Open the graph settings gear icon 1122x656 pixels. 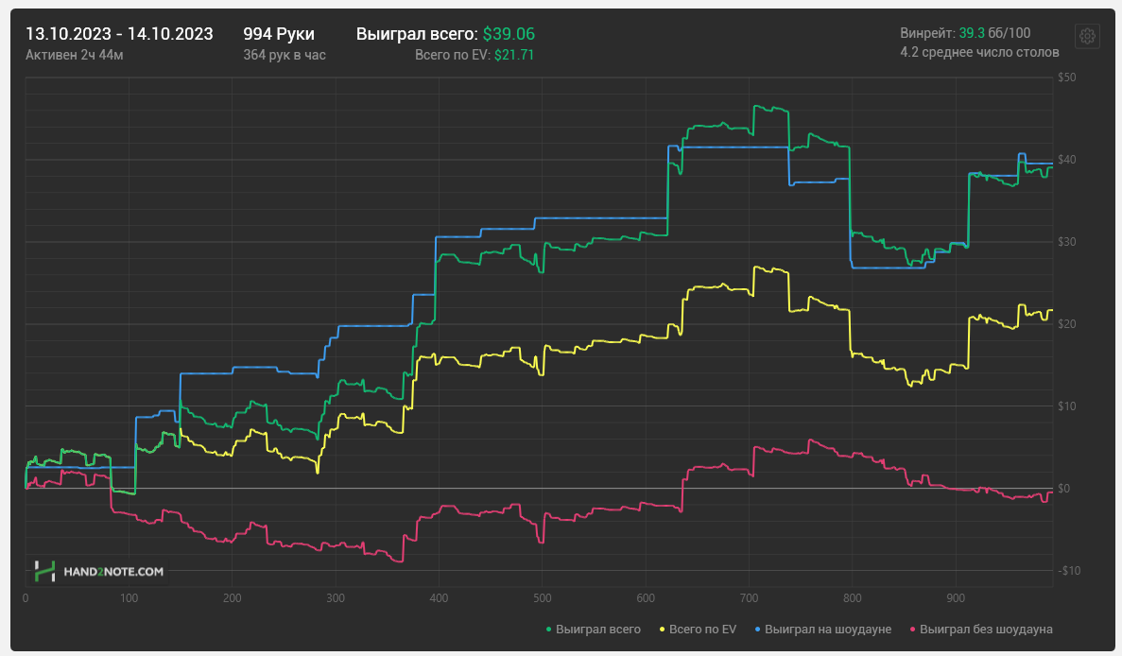pyautogui.click(x=1087, y=36)
